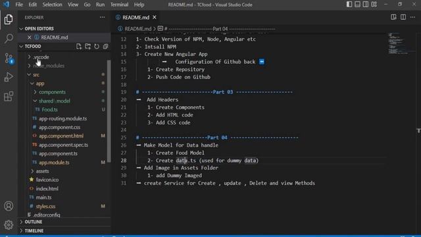
Task: Open the Selection menu
Action: click(52, 5)
